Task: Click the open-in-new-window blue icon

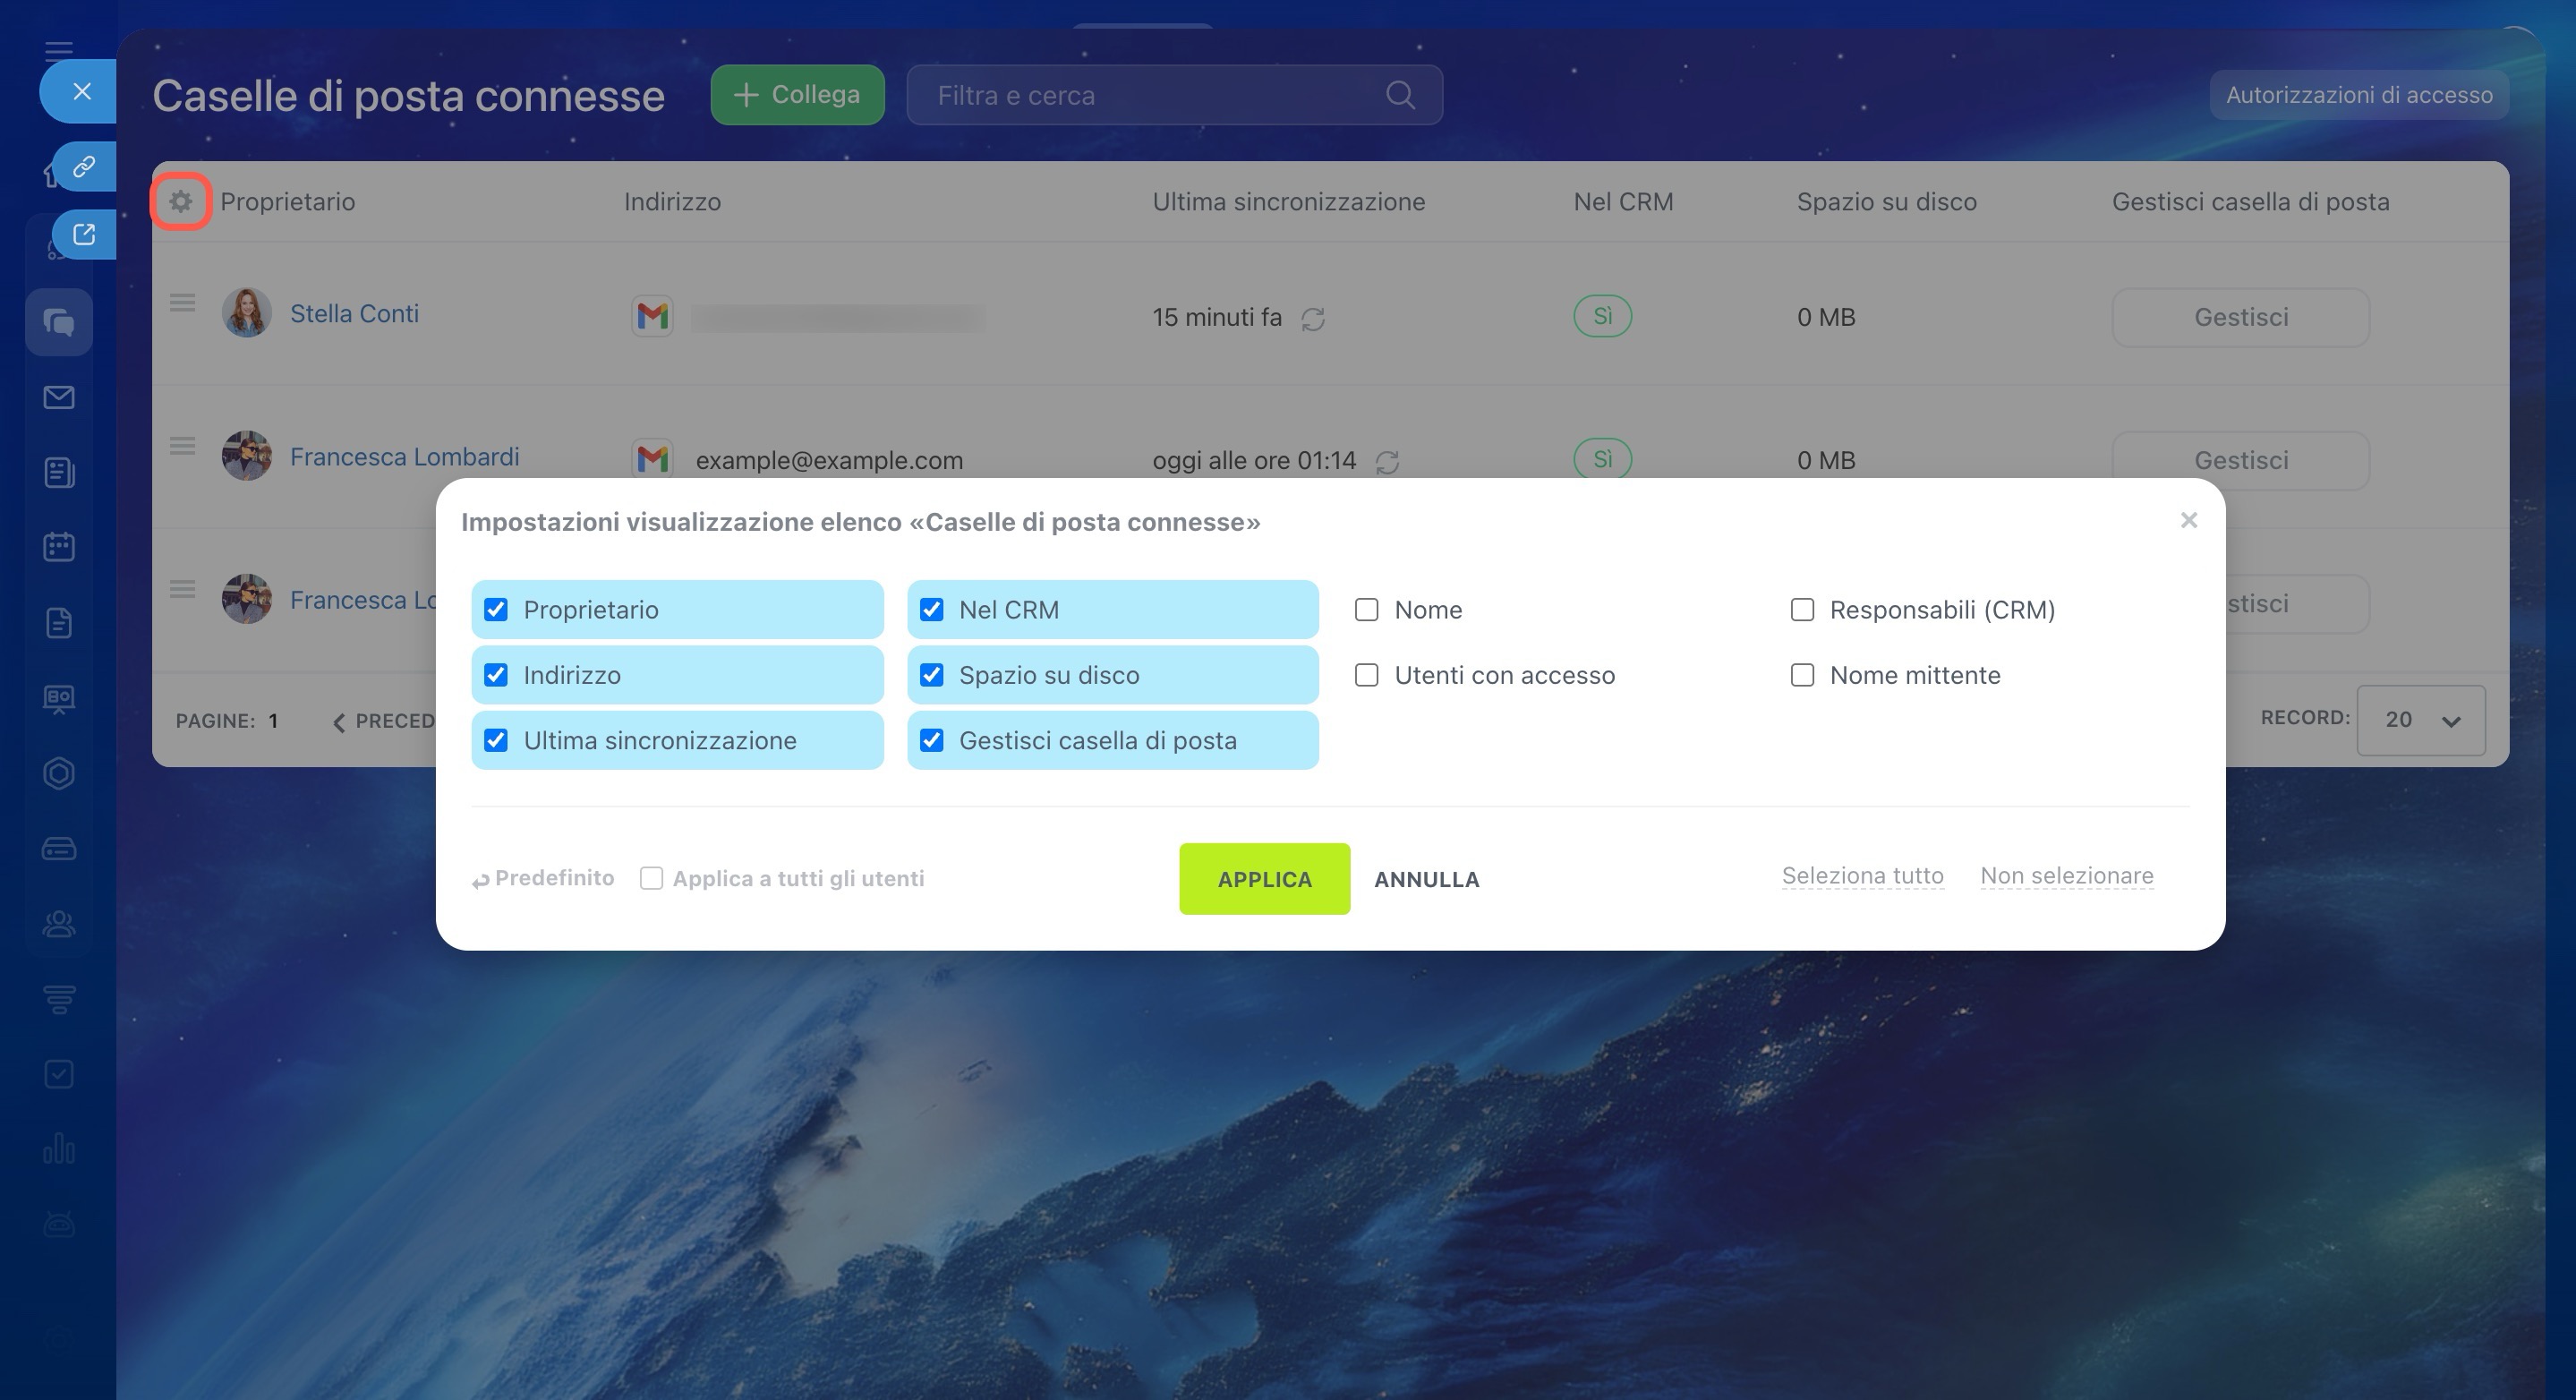Action: coord(84,235)
